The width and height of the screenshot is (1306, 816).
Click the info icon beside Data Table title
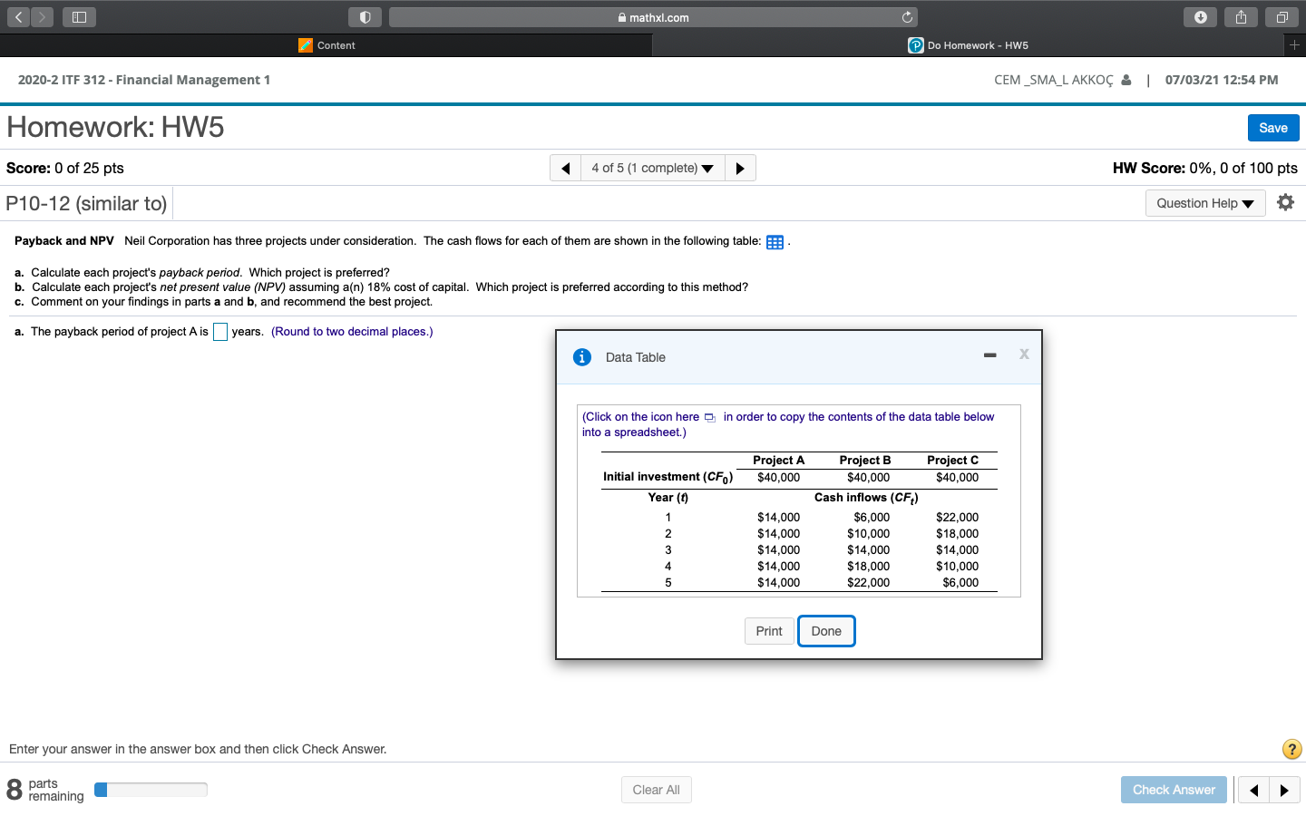coord(581,357)
